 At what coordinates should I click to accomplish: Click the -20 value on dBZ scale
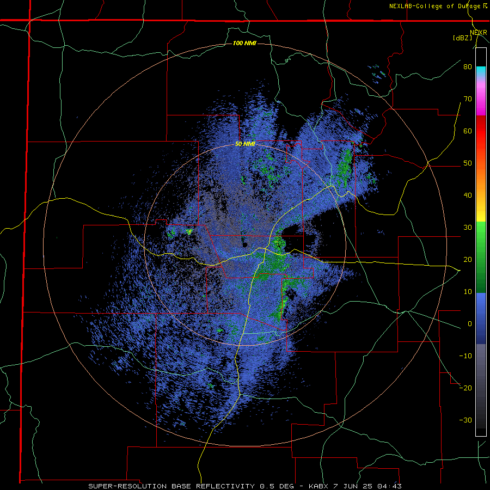click(465, 388)
